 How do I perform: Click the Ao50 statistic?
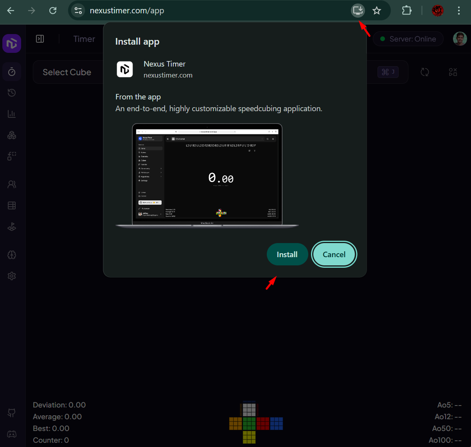click(447, 429)
